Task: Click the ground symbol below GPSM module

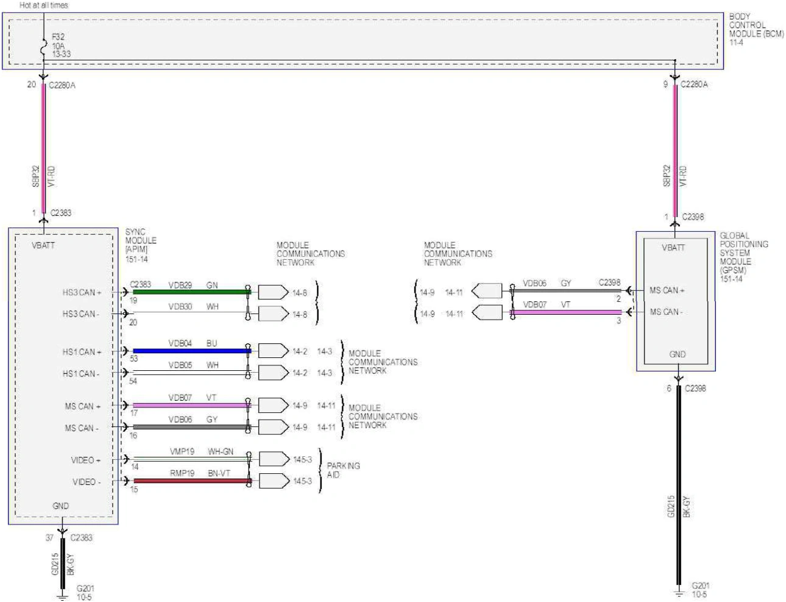Action: (x=679, y=592)
